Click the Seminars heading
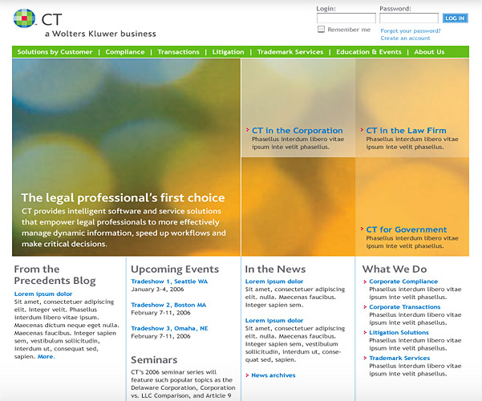Screen dimensions: 482x401 (154, 360)
